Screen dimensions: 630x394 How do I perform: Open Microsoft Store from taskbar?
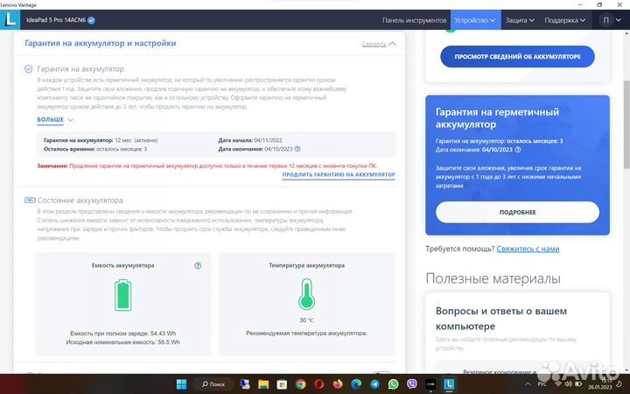coord(282,384)
